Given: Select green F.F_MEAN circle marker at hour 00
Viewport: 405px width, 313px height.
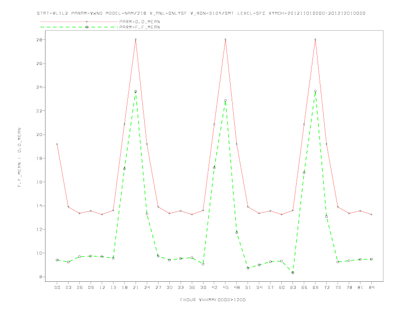Looking at the screenshot, I should 57,260.
